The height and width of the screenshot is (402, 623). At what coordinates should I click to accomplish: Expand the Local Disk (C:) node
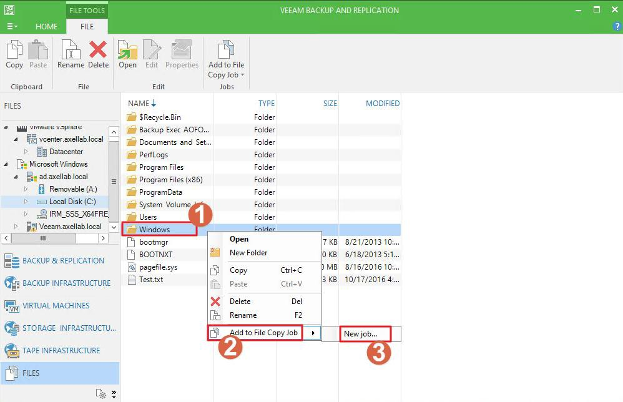[x=26, y=202]
